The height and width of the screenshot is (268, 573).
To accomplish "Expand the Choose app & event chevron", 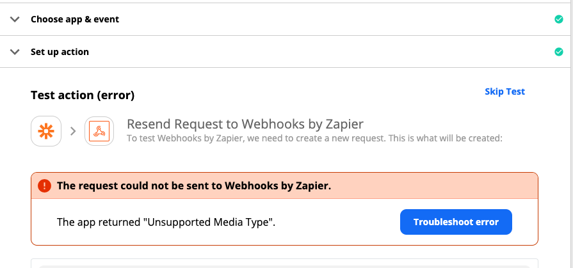I will pyautogui.click(x=15, y=19).
